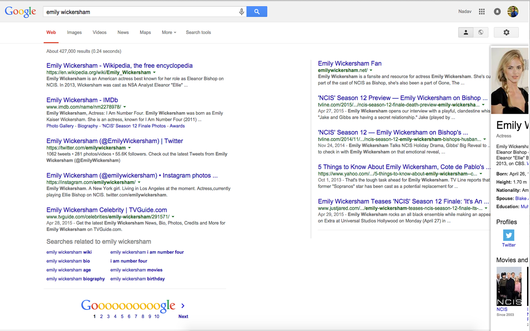Open Emily Wickersham Twitter result
Screen dimensions: 530x331
pos(115,141)
